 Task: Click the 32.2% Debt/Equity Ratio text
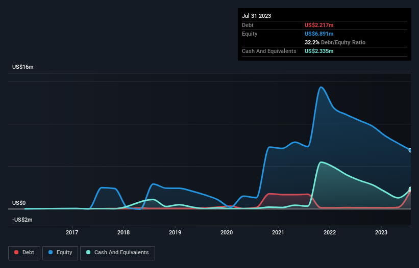pyautogui.click(x=335, y=42)
